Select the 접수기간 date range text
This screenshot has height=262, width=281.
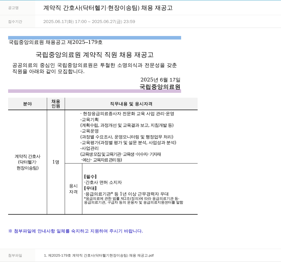(89, 21)
